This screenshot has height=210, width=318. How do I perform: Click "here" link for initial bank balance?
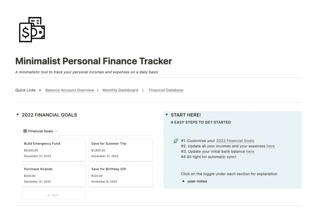click(x=250, y=152)
